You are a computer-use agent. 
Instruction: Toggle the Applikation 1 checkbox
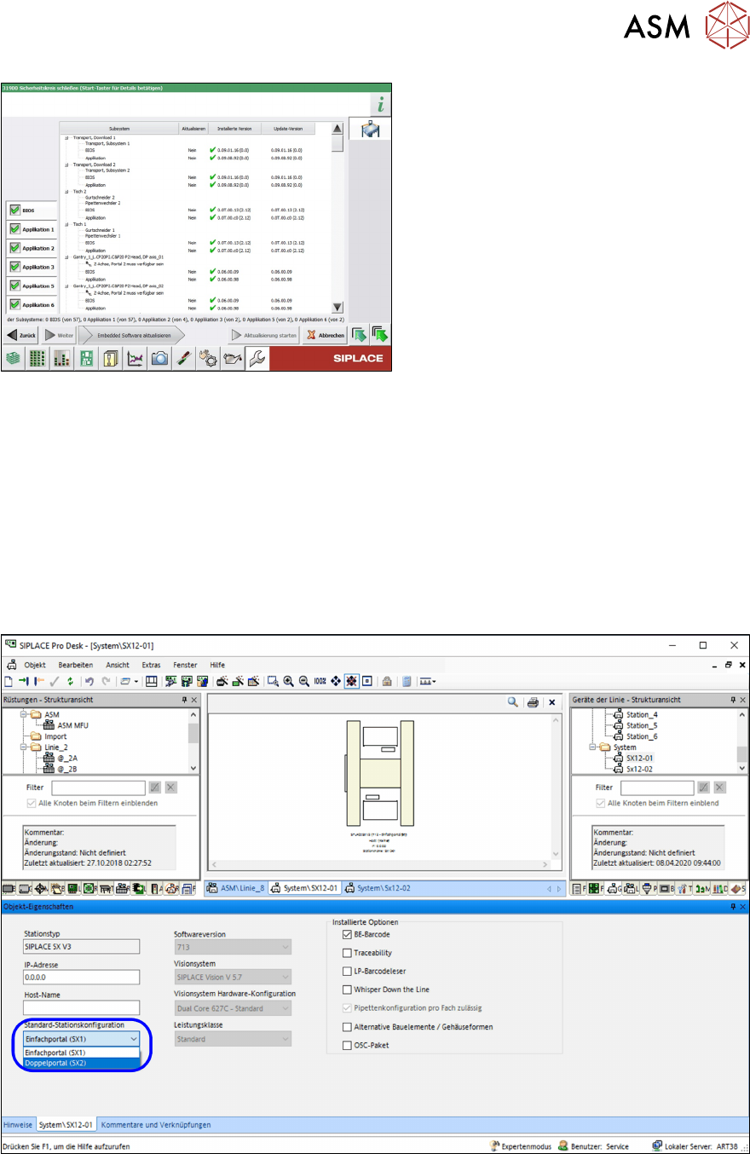(14, 228)
